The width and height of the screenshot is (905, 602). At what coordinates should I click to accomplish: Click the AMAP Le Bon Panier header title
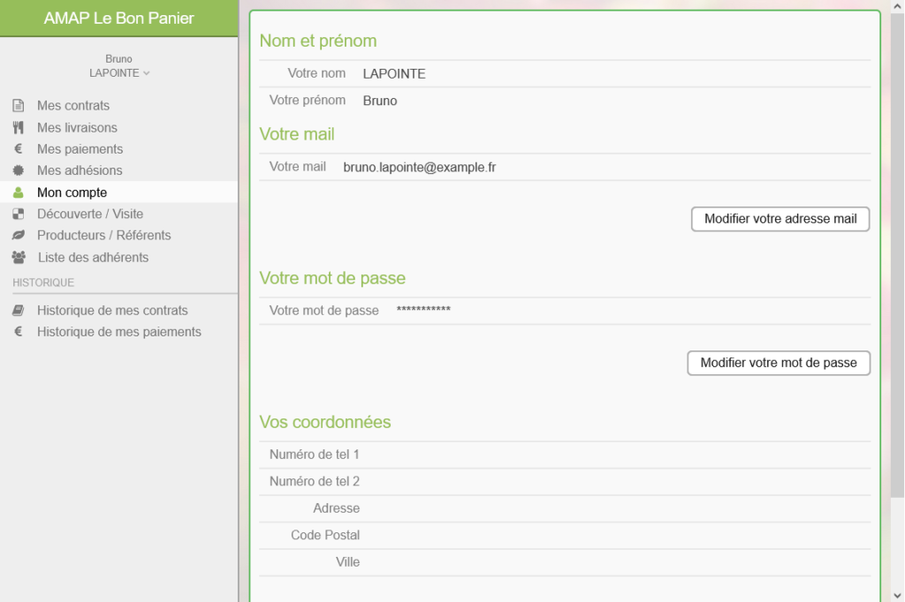pos(119,19)
